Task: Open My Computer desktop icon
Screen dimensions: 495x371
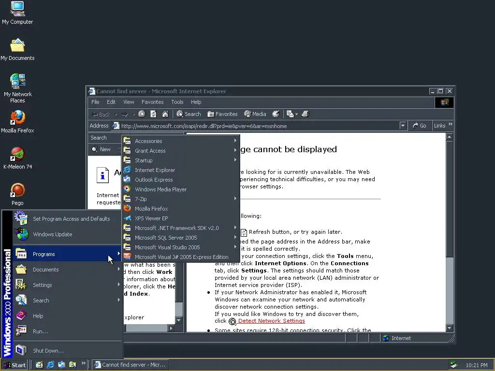Action: pos(17,13)
